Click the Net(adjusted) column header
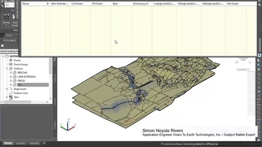The height and width of the screenshot is (147, 262). pos(213,4)
